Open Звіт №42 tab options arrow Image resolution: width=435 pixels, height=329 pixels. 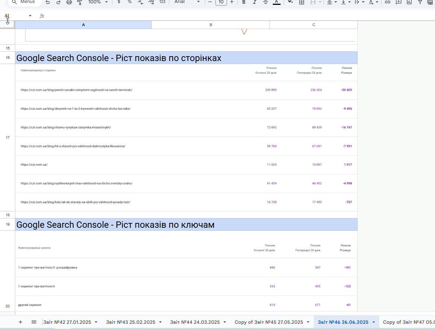[96, 322]
